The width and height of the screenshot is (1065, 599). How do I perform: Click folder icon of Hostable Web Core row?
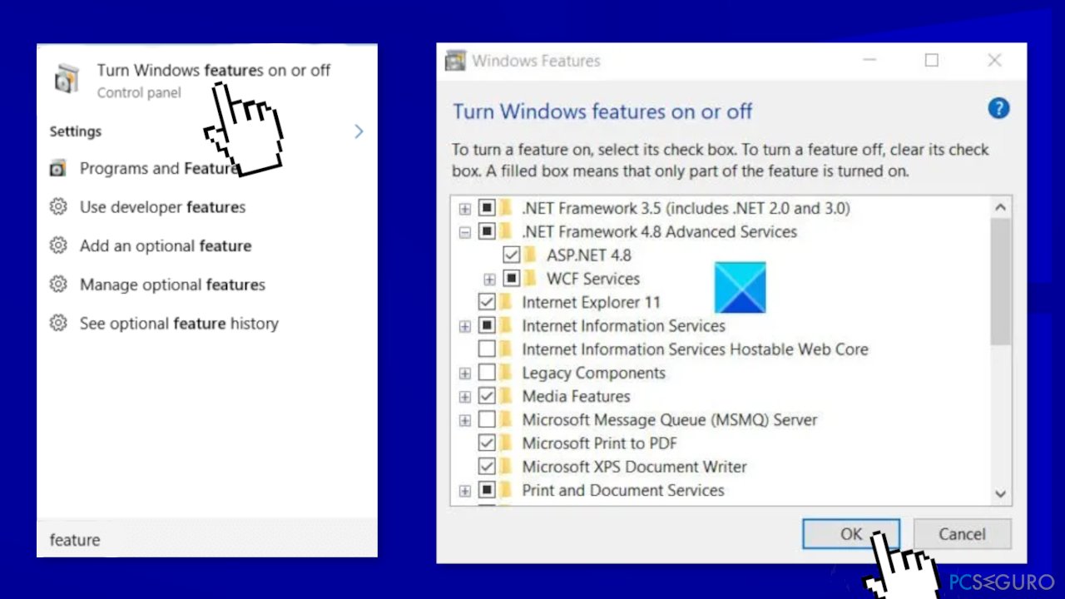505,349
